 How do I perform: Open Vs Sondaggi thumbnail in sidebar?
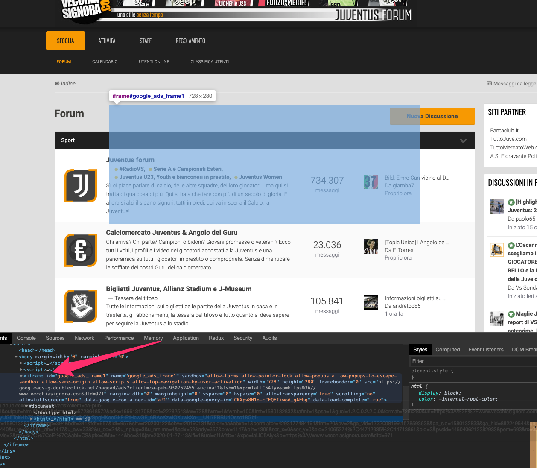(x=497, y=249)
